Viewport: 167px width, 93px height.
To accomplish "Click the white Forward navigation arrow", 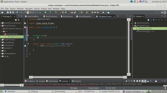I will click(x=103, y=12).
